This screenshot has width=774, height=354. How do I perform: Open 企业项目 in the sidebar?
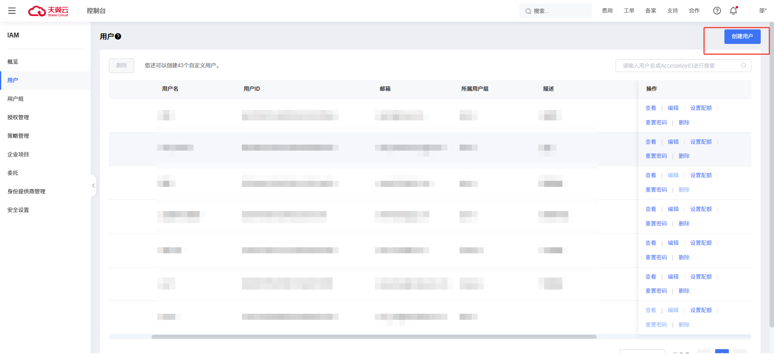coord(45,154)
